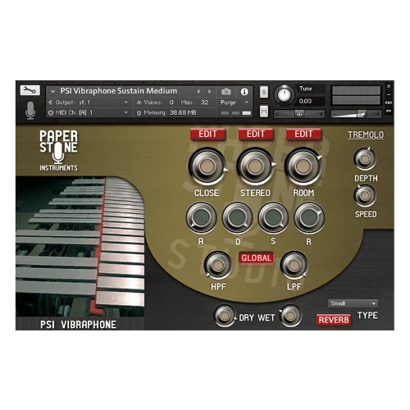Image resolution: width=410 pixels, height=410 pixels.
Task: Click the Paper Stone Instruments logo
Action: coord(58,150)
